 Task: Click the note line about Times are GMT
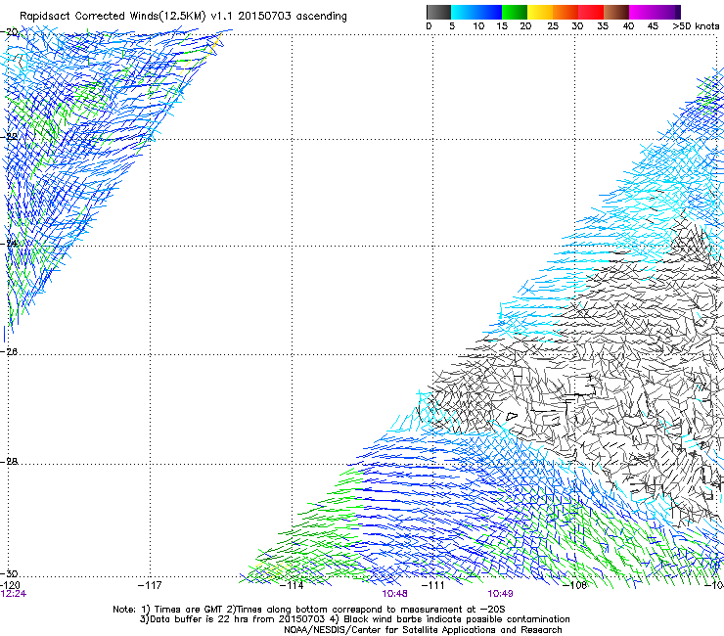click(x=309, y=610)
